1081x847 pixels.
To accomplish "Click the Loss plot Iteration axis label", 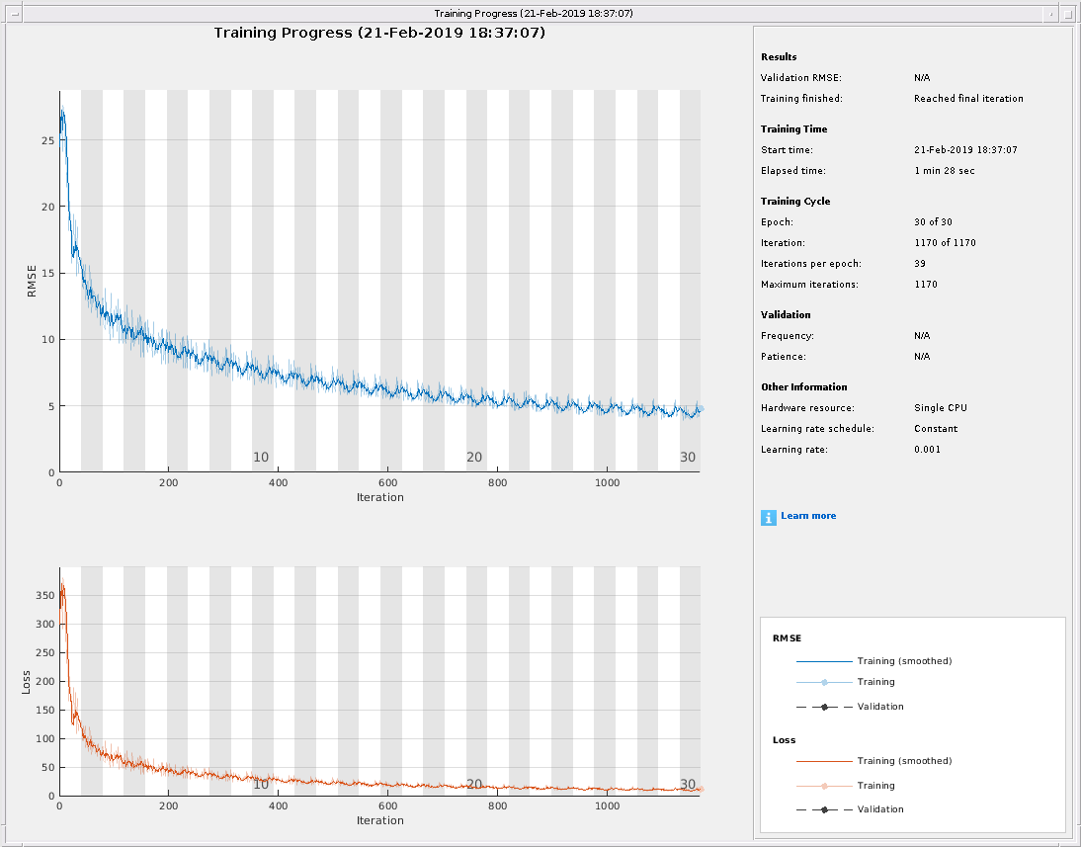I will click(x=379, y=820).
